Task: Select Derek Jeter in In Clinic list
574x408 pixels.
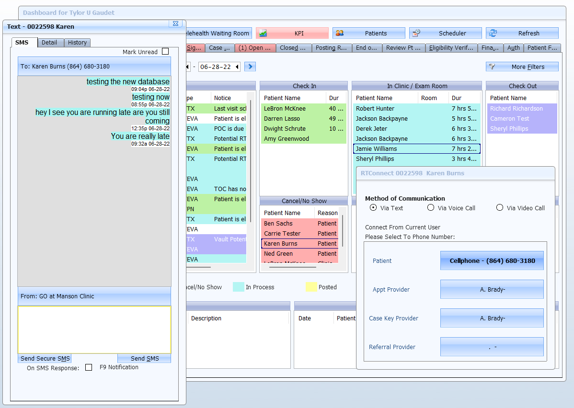Action: [416, 128]
